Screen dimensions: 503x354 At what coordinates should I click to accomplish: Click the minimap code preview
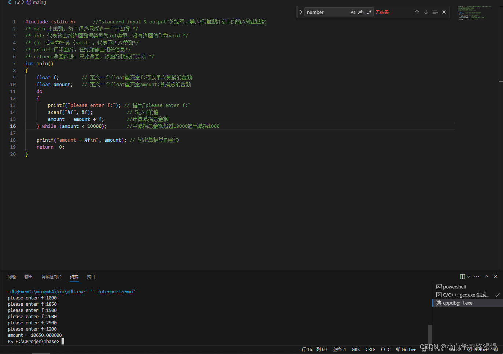click(474, 13)
